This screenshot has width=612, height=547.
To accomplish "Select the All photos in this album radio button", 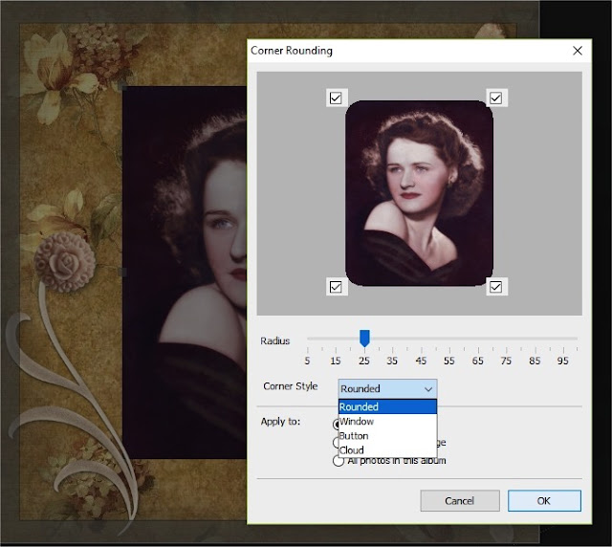I will [x=338, y=461].
